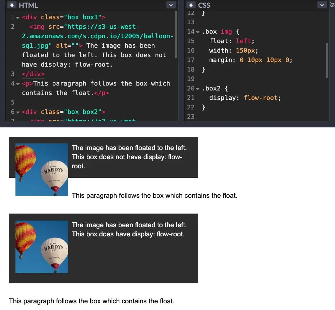Switch to the JS panel at right edge
Image resolution: width=335 pixels, height=310 pixels.
(332, 4)
